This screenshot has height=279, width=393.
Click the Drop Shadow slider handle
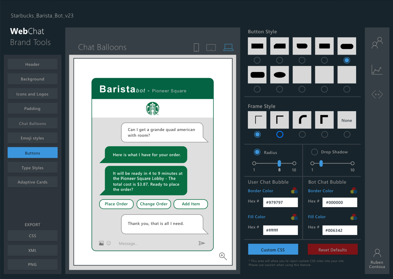[x=321, y=163]
